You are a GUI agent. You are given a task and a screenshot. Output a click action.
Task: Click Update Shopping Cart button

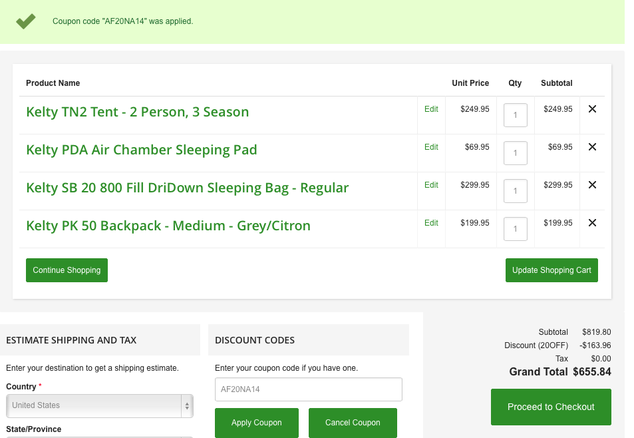(552, 270)
